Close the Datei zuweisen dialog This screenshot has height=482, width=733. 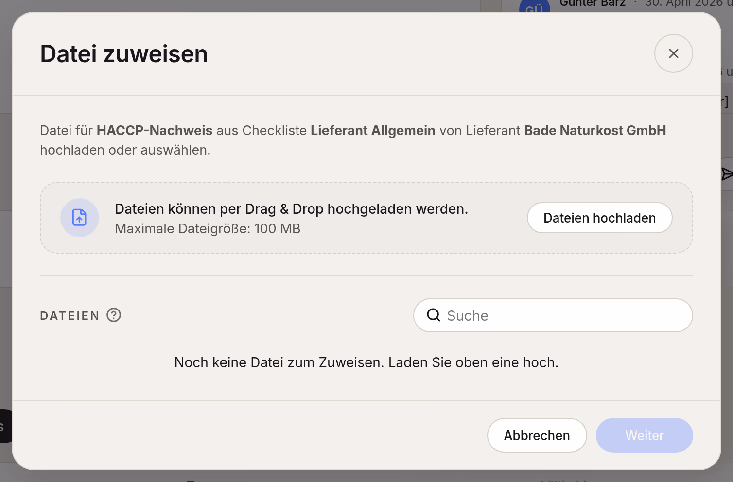673,53
